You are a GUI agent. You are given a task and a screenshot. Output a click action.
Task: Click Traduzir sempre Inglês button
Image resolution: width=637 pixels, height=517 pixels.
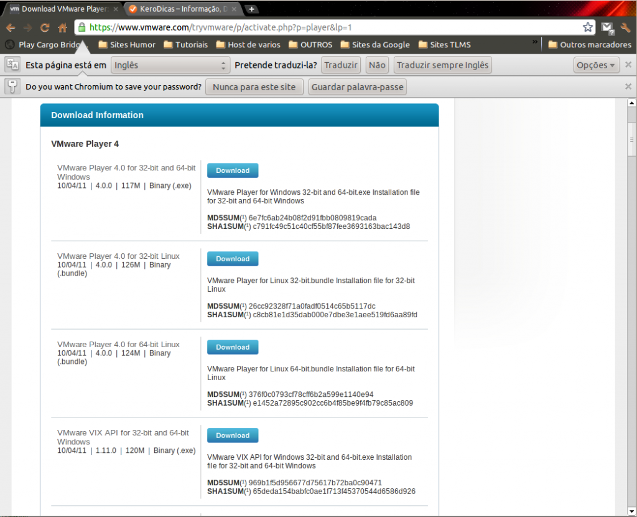pyautogui.click(x=442, y=65)
